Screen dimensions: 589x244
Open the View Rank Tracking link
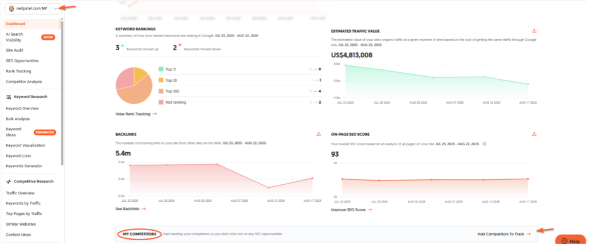pos(136,114)
